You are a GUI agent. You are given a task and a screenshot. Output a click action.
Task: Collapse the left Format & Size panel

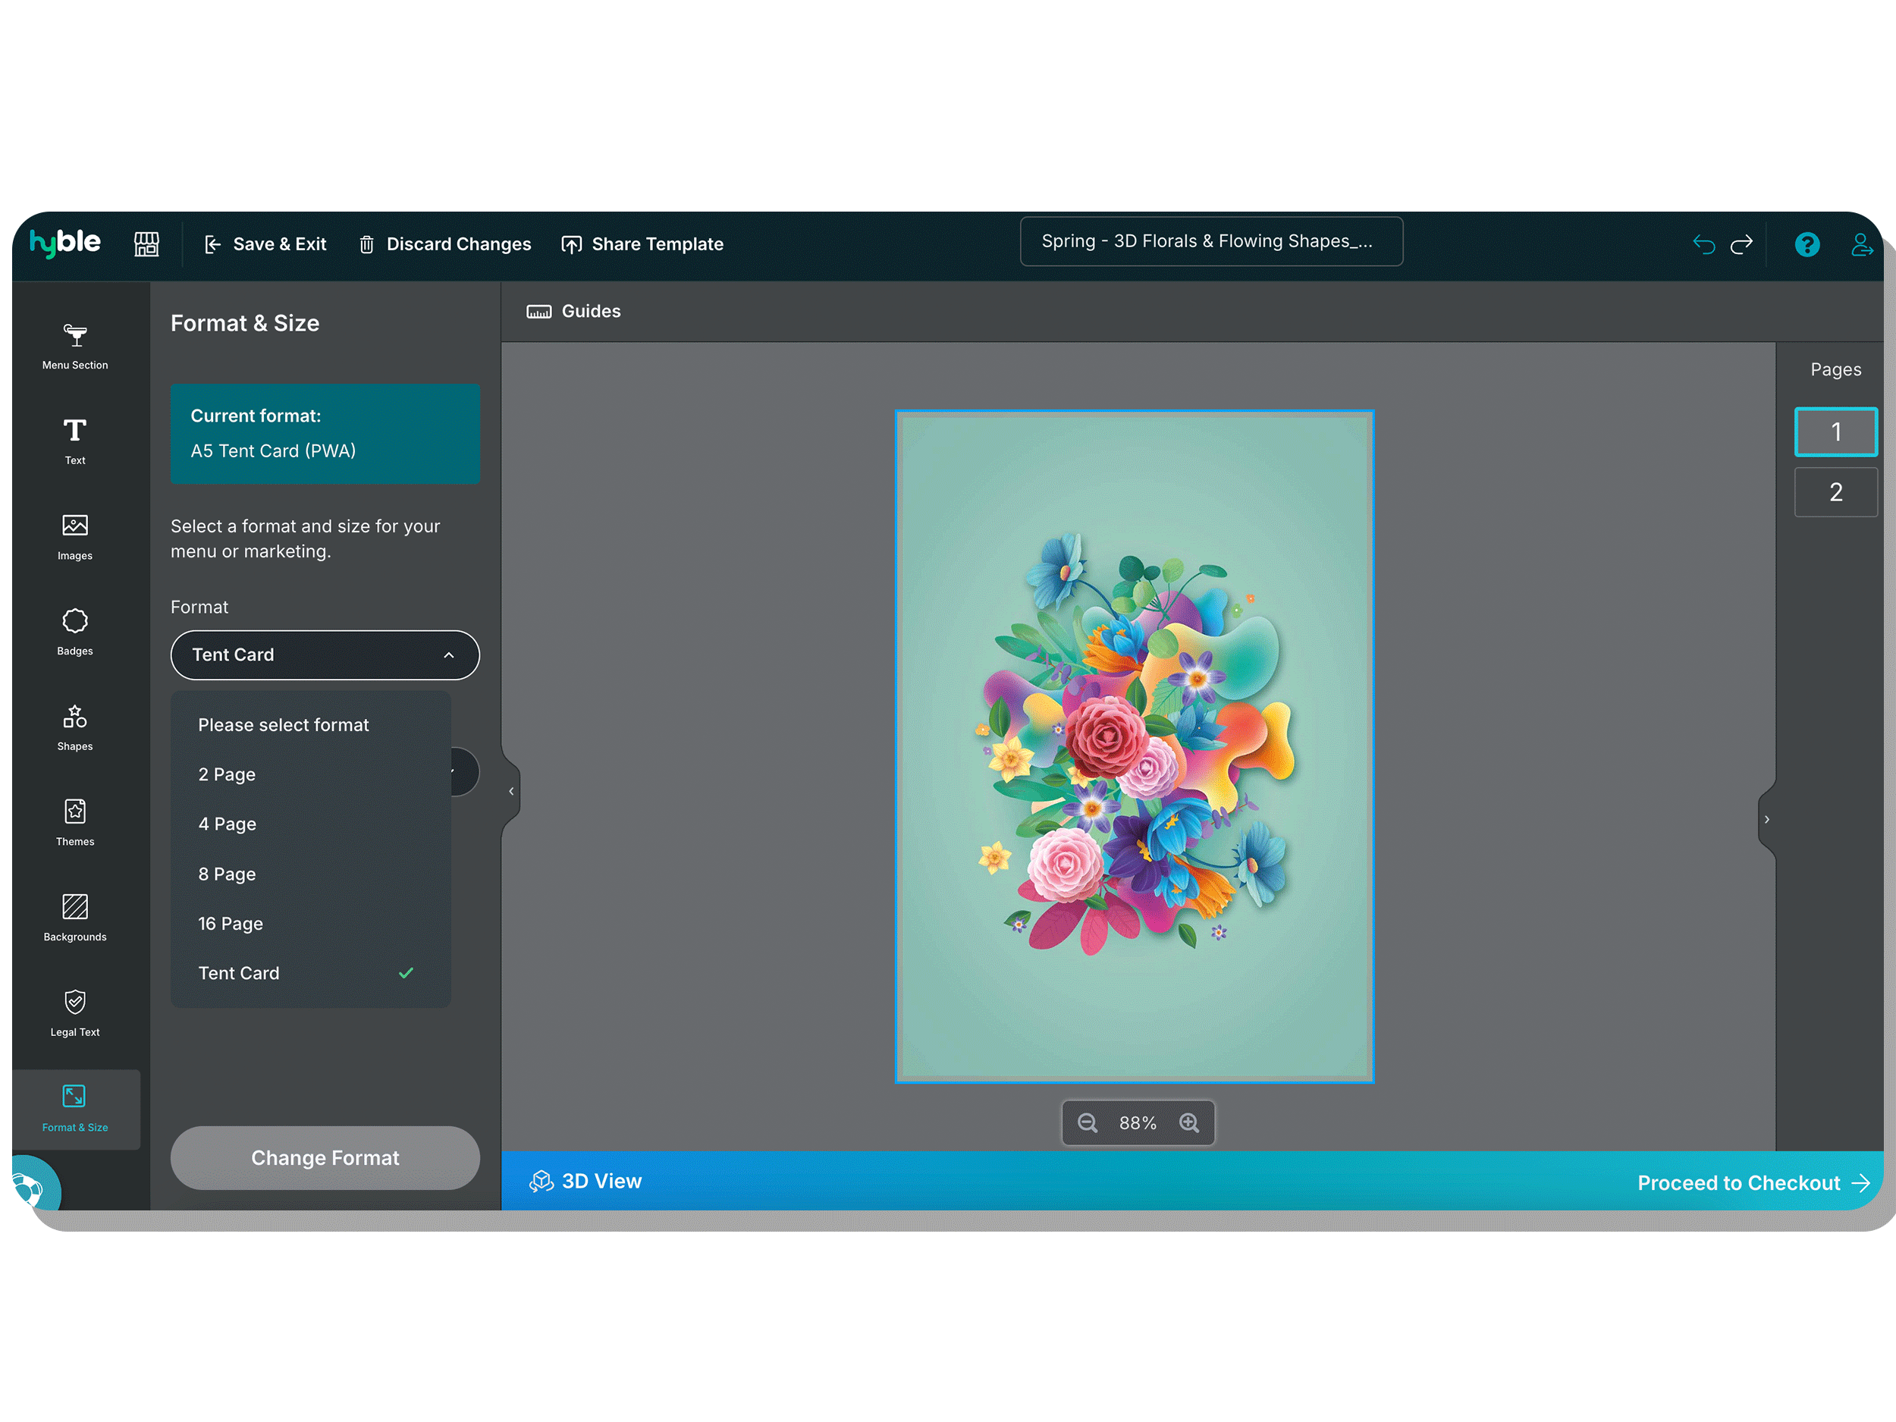point(511,791)
